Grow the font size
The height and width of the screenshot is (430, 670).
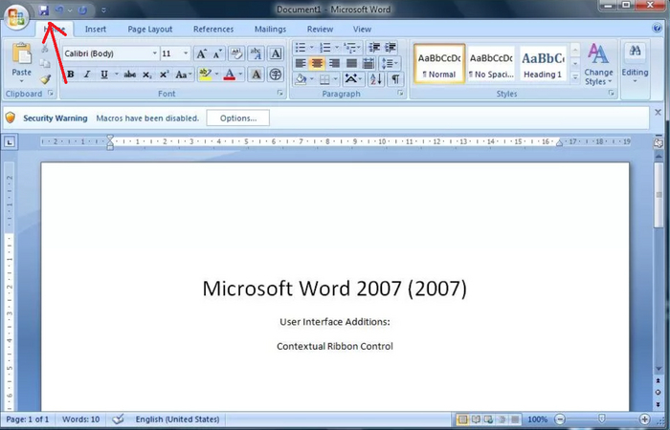coord(201,54)
